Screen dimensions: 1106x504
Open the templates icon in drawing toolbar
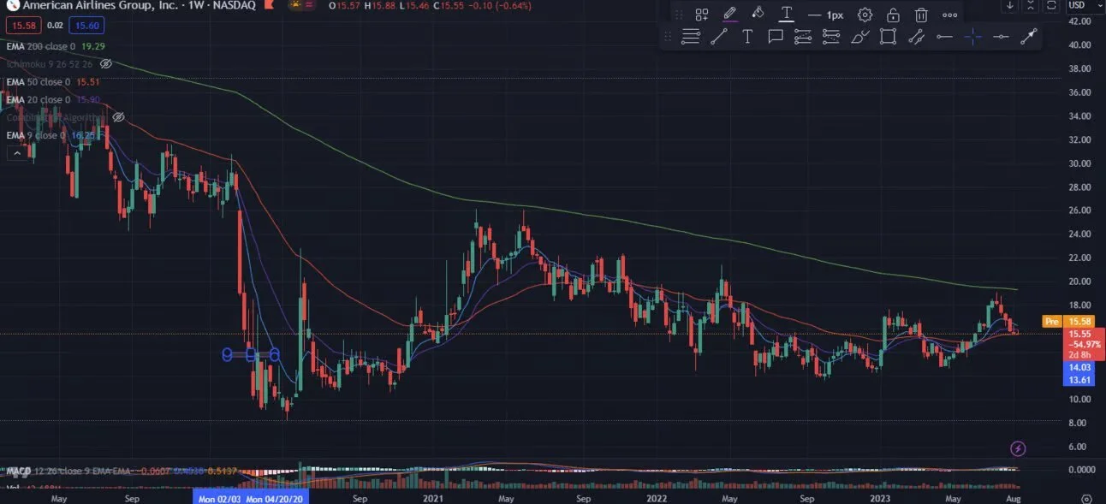(702, 15)
